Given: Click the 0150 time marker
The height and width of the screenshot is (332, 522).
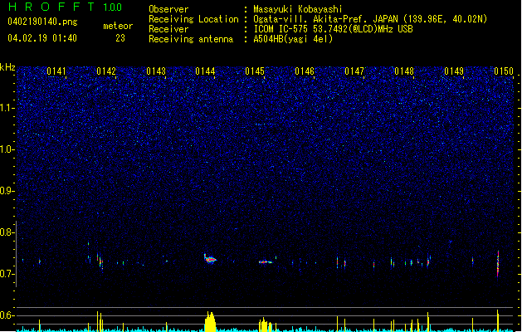Looking at the screenshot, I should click(504, 71).
